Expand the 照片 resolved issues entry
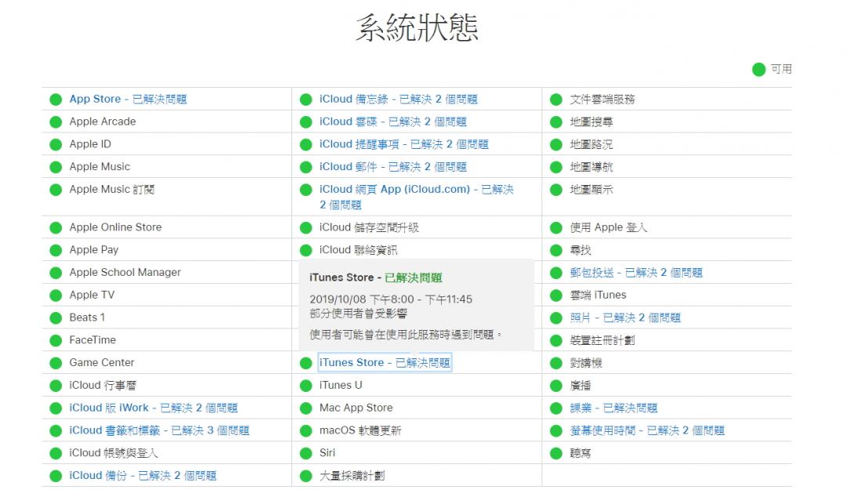The width and height of the screenshot is (846, 497). coord(625,317)
